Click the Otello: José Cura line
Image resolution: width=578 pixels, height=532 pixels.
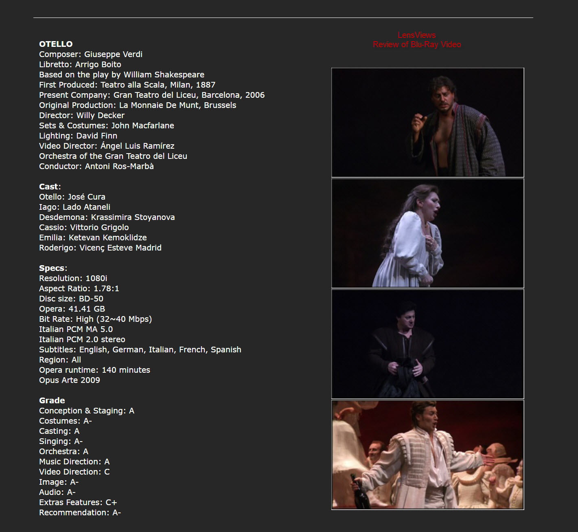tap(72, 197)
